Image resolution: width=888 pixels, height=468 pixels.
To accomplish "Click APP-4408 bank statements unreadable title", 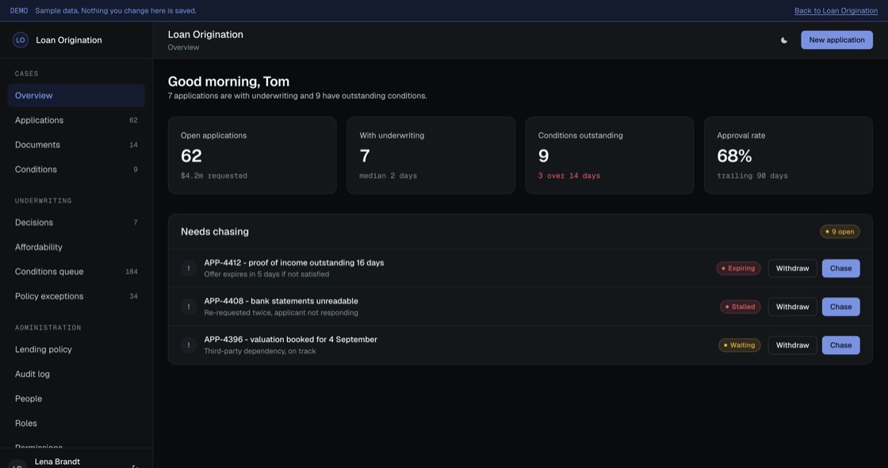I will point(281,301).
